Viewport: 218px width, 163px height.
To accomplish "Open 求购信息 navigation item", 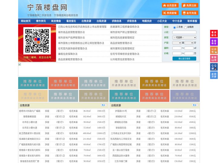I will click(x=117, y=21).
